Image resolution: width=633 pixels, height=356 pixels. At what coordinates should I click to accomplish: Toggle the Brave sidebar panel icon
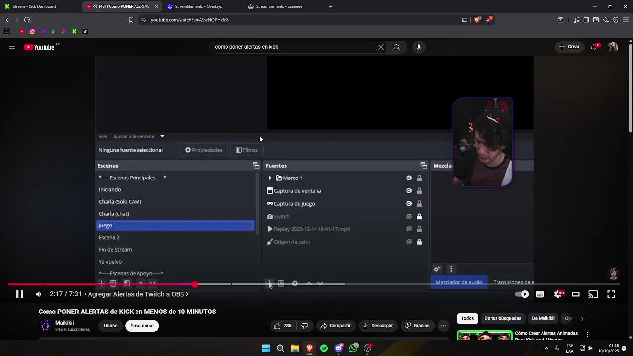(586, 20)
